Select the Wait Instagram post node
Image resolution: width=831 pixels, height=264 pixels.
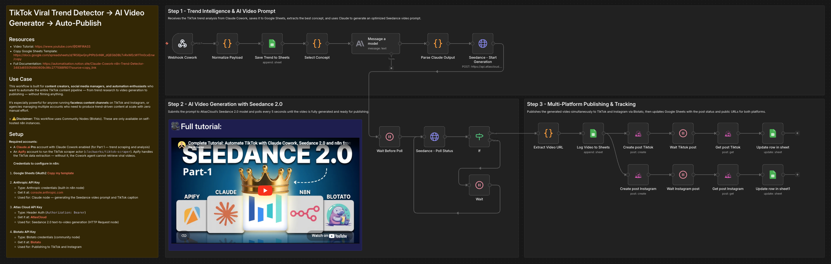point(683,175)
